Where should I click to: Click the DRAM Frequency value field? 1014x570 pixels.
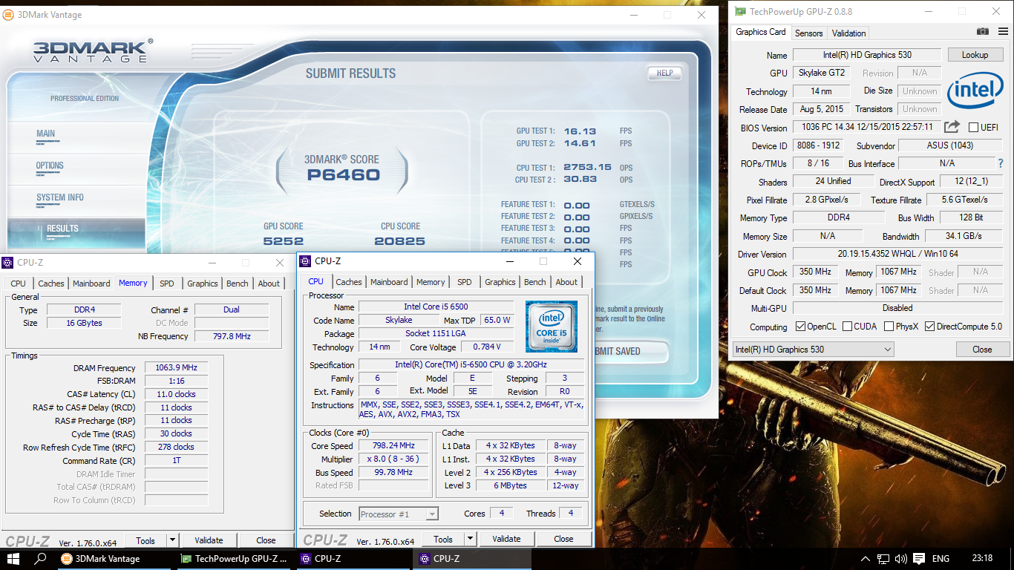[176, 368]
